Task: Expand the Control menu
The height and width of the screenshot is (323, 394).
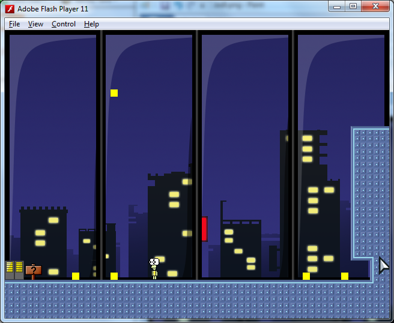Action: (x=64, y=24)
